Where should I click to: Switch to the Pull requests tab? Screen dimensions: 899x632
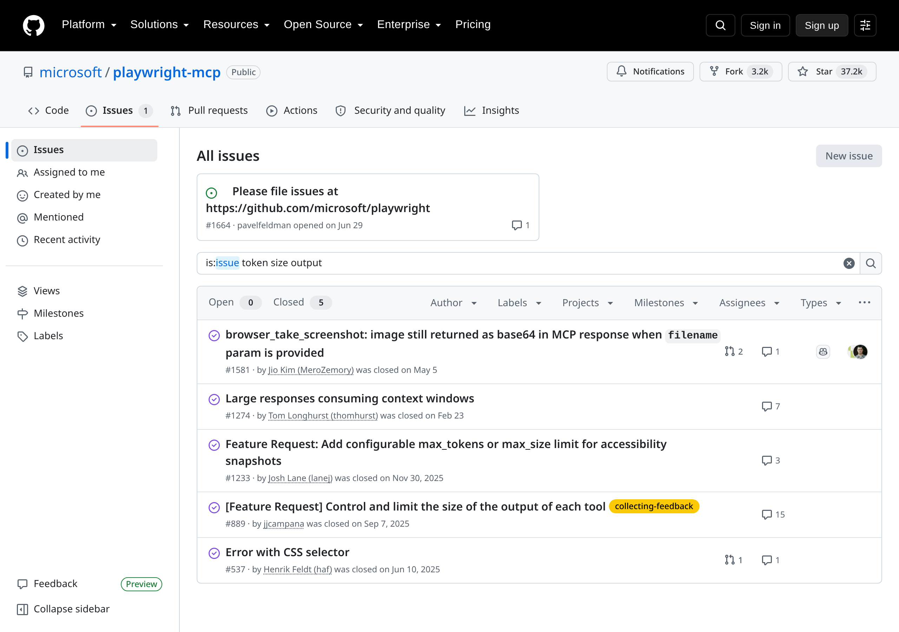pyautogui.click(x=209, y=110)
